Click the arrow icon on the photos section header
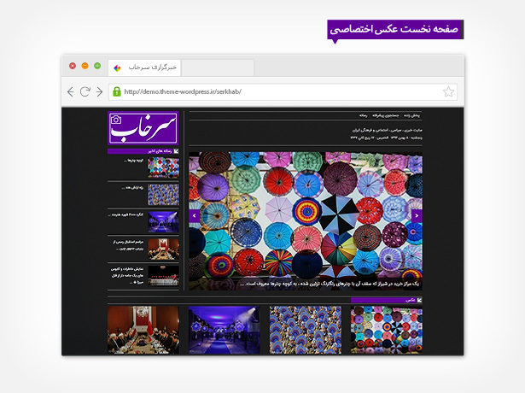The image size is (525, 393). pyautogui.click(x=419, y=300)
